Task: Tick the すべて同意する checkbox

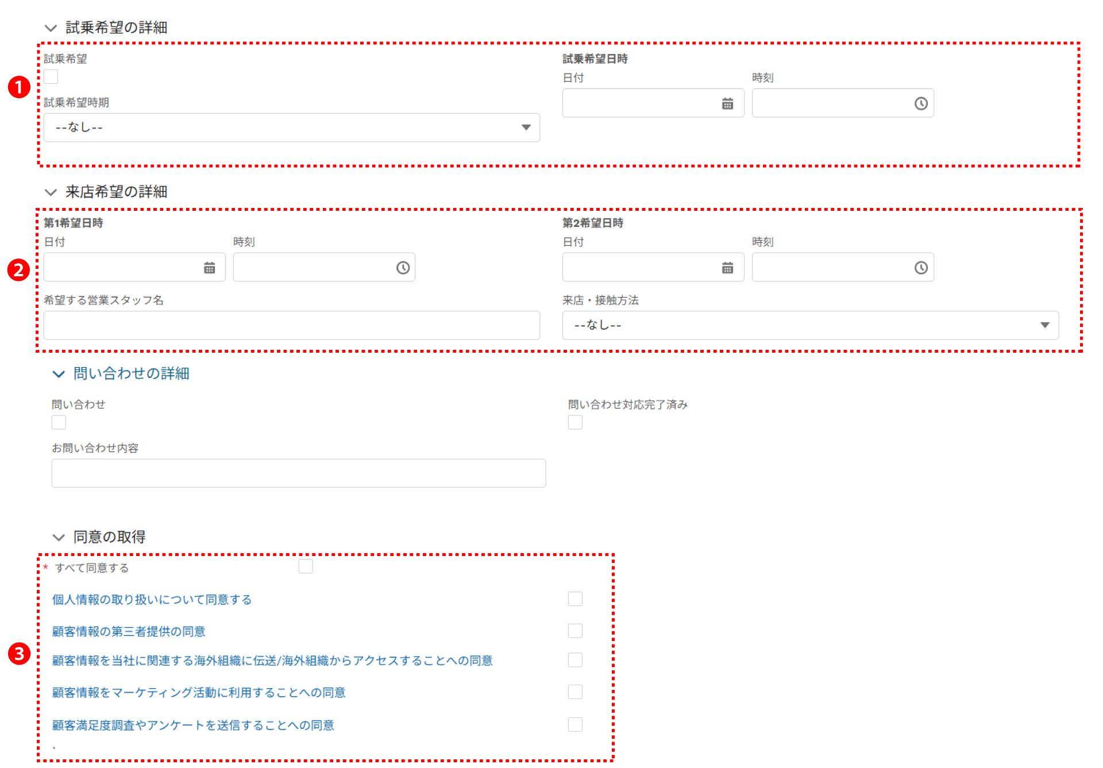Action: pos(306,567)
